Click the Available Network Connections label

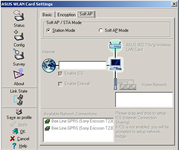(70, 114)
